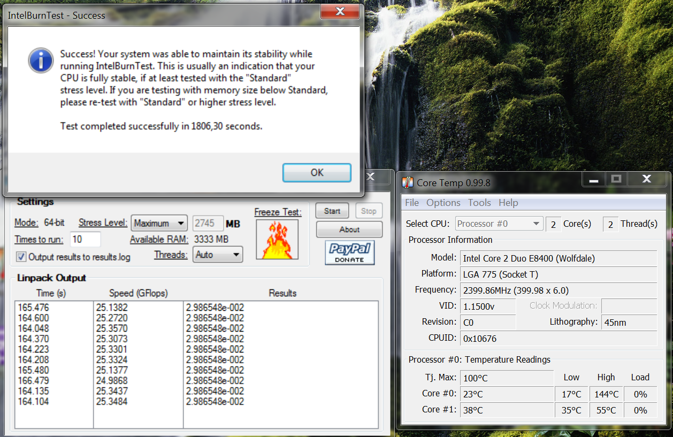The height and width of the screenshot is (437, 673).
Task: Click the Freeze Test label
Action: pyautogui.click(x=278, y=212)
